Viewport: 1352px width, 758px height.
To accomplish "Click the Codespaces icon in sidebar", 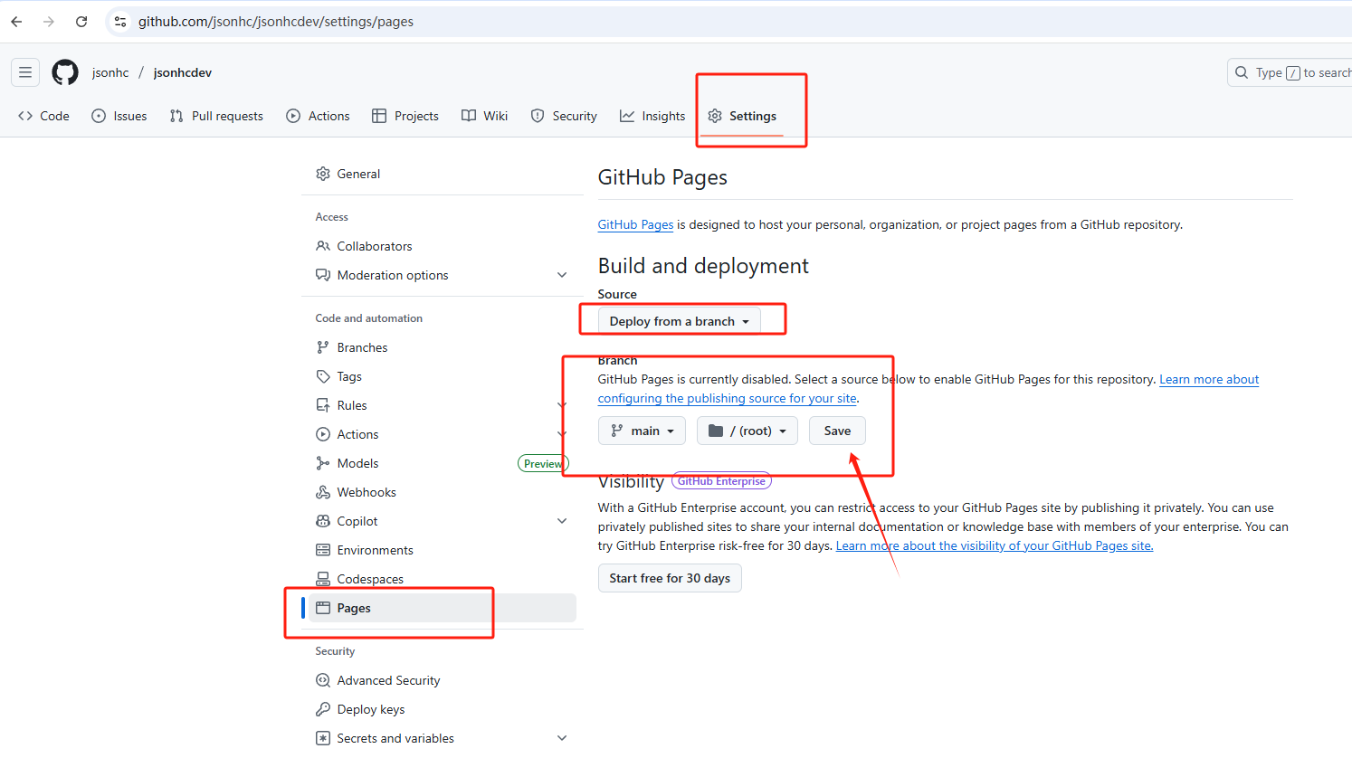I will click(323, 579).
